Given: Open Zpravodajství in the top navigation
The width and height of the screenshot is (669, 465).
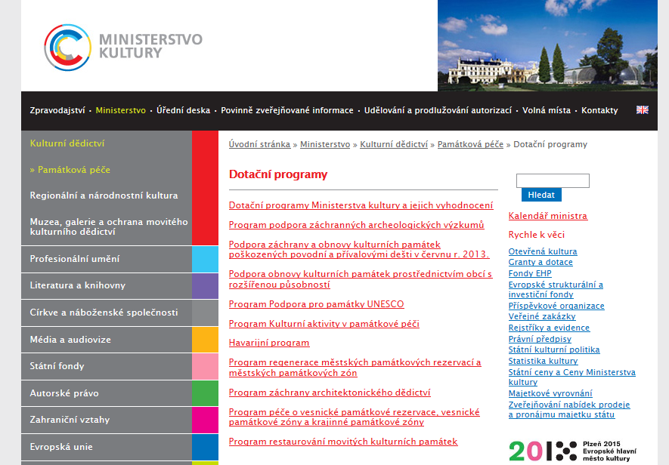Looking at the screenshot, I should pos(57,110).
